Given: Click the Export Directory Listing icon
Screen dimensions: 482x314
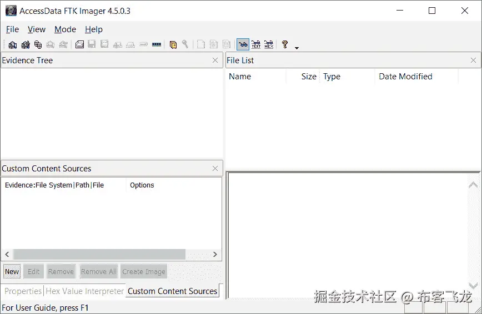Looking at the screenshot, I should (227, 44).
